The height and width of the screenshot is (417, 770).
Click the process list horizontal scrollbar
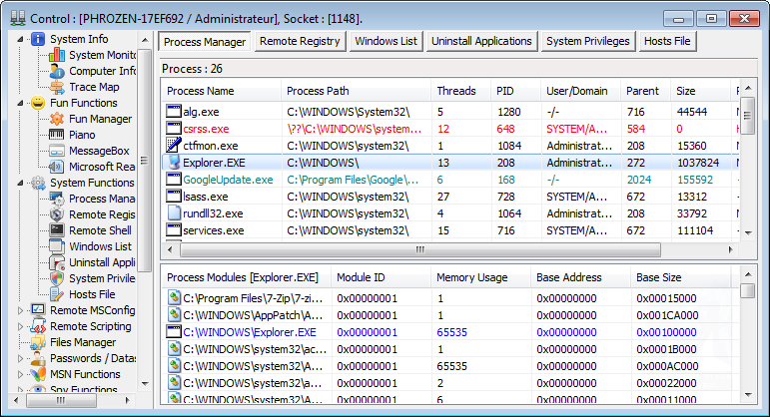click(447, 249)
